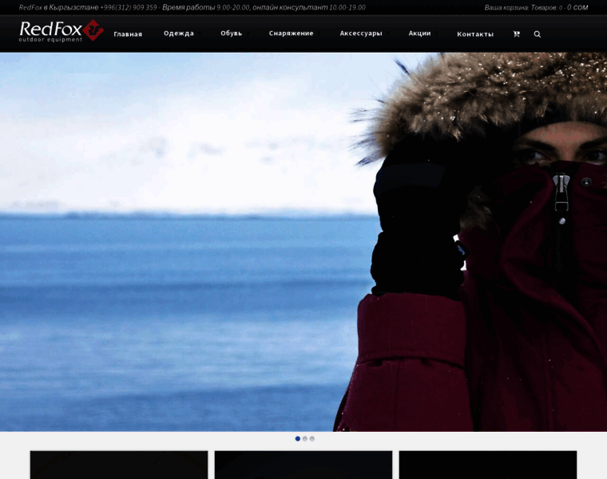Switch to the third slide dot
The width and height of the screenshot is (607, 479).
pos(312,438)
